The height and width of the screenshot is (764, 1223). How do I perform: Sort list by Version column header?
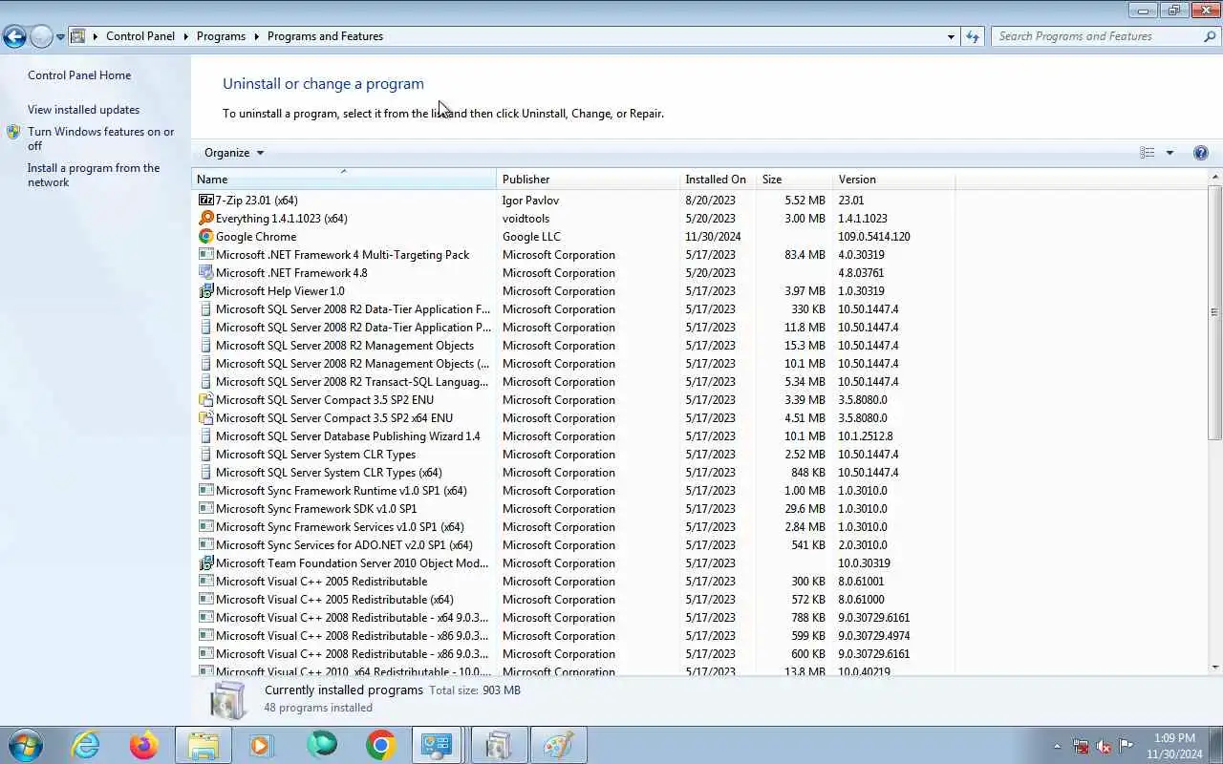(x=893, y=180)
